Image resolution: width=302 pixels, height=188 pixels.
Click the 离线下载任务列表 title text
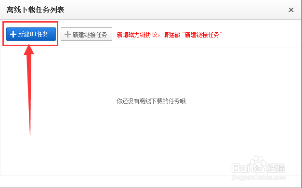point(36,10)
